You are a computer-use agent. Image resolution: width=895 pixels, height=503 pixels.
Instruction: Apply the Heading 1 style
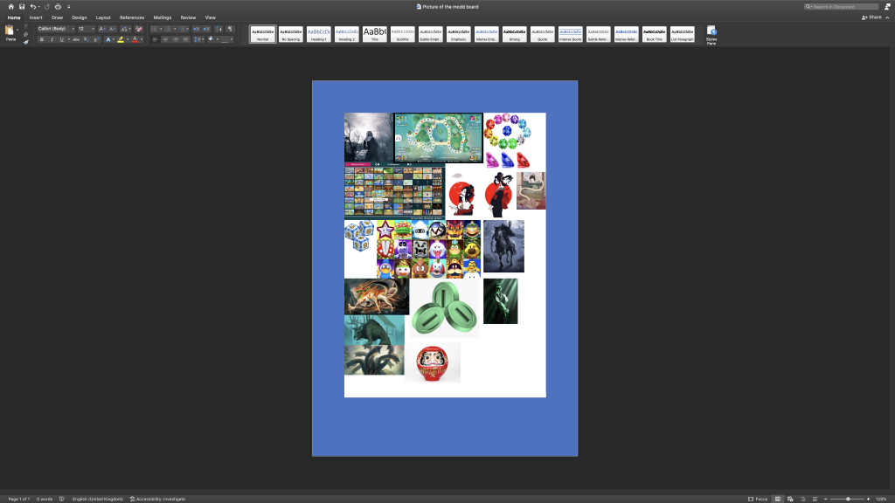(x=318, y=34)
